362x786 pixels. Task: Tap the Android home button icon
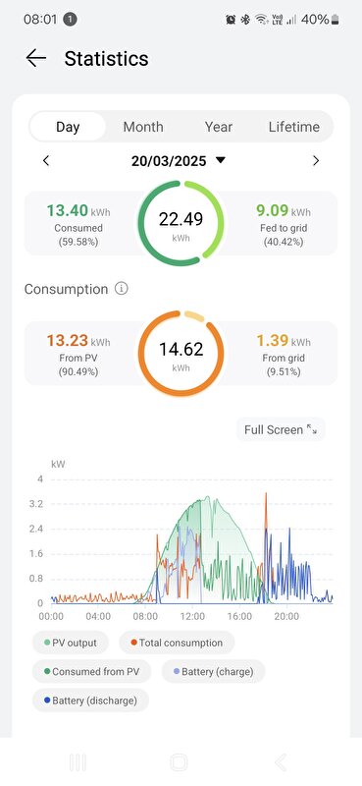click(x=179, y=762)
